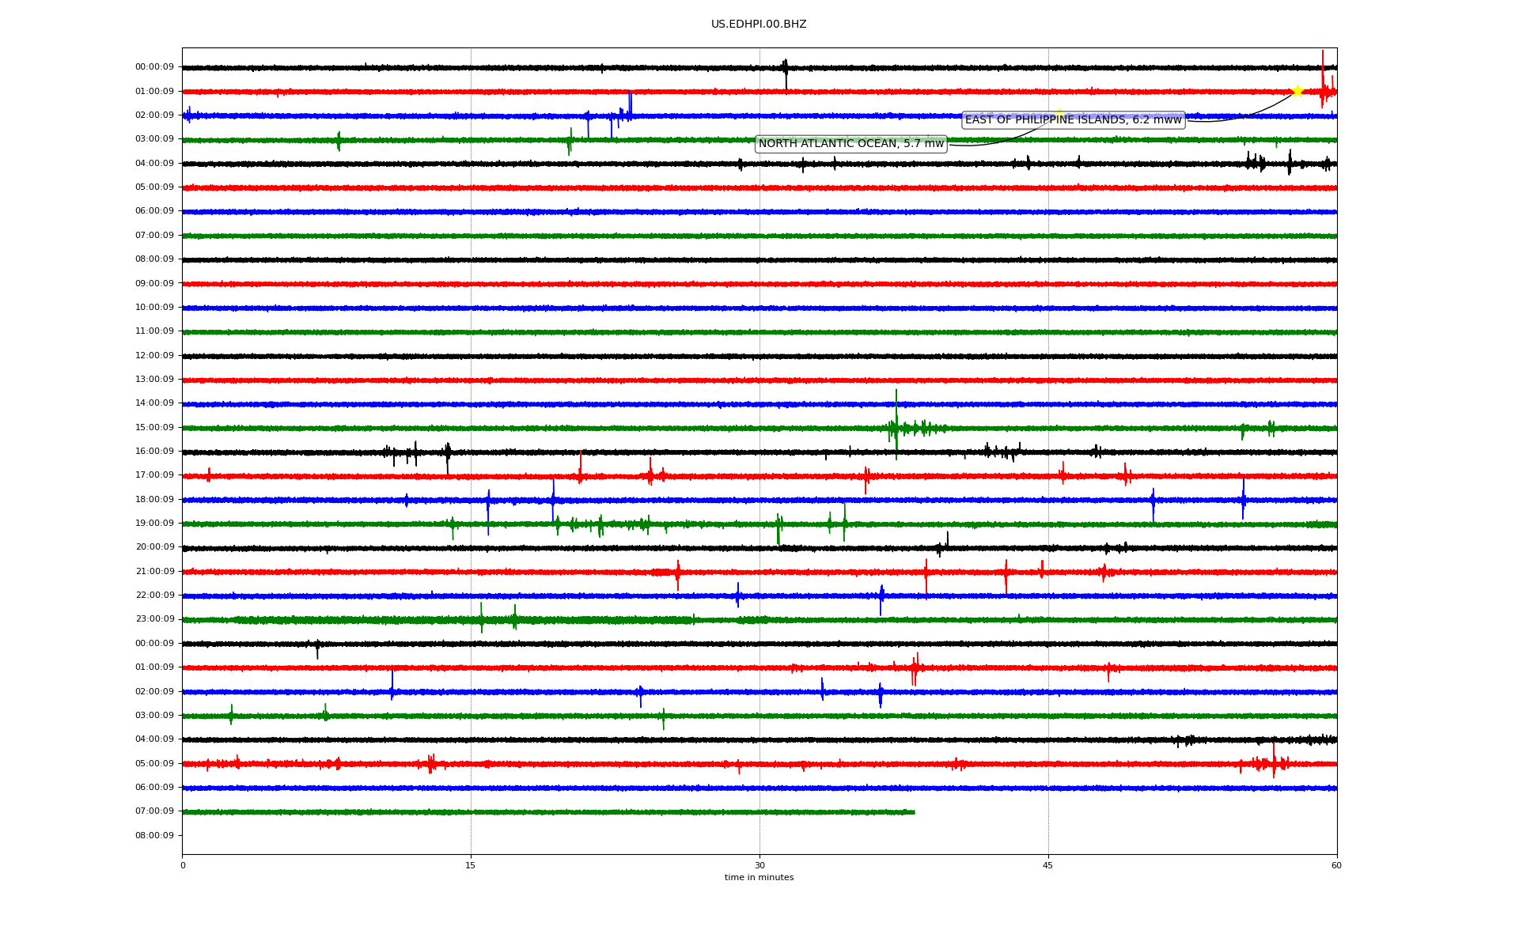The image size is (1519, 949).
Task: Click the x-axis tick label 15
Action: (x=471, y=865)
